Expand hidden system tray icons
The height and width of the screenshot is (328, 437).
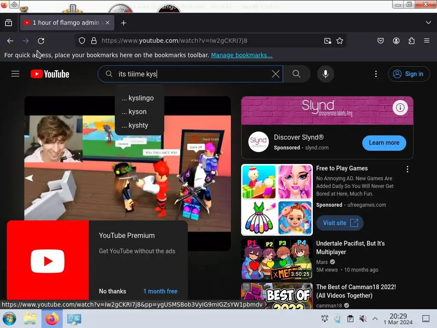(x=375, y=319)
